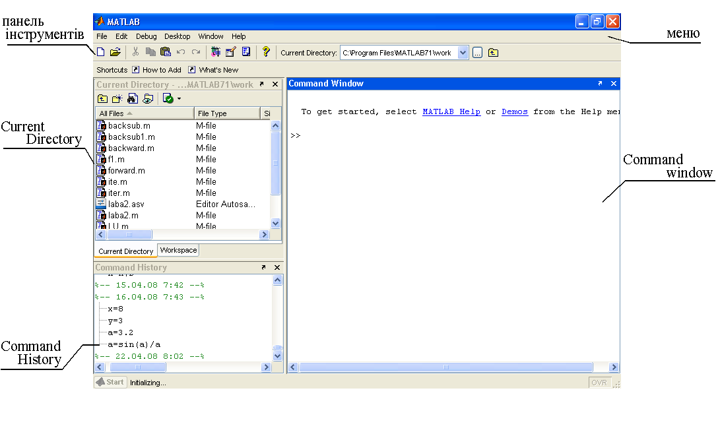Click the Redo arrow icon

(196, 52)
